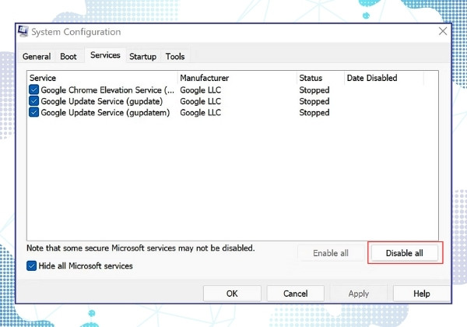Switch to the General tab

point(37,56)
